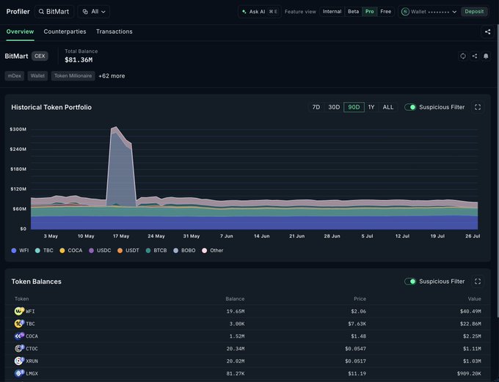The image size is (499, 382).
Task: Click the $909.20K value in the LMGX row
Action: coord(469,373)
